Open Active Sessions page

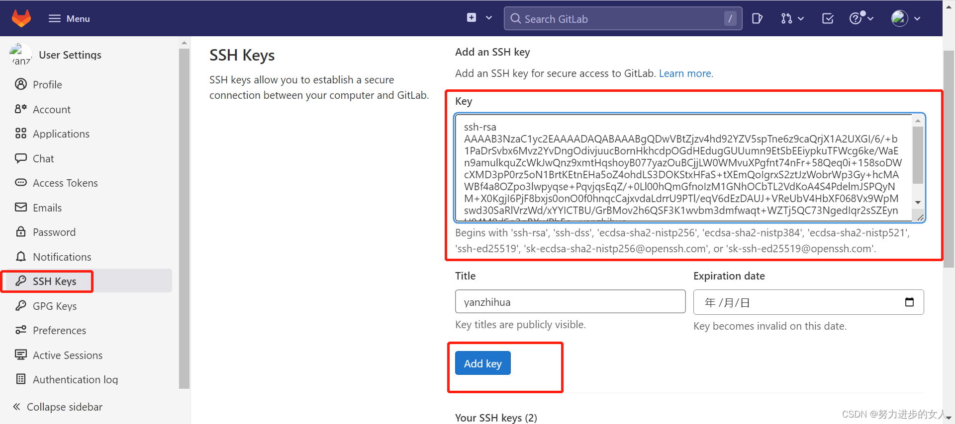tap(68, 355)
